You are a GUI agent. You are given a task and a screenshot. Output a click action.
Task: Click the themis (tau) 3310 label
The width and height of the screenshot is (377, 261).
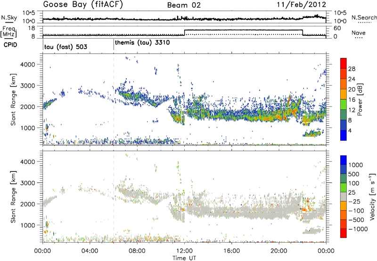coord(142,43)
